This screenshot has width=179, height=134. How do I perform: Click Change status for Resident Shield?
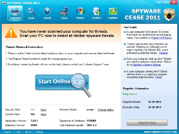[106, 110]
